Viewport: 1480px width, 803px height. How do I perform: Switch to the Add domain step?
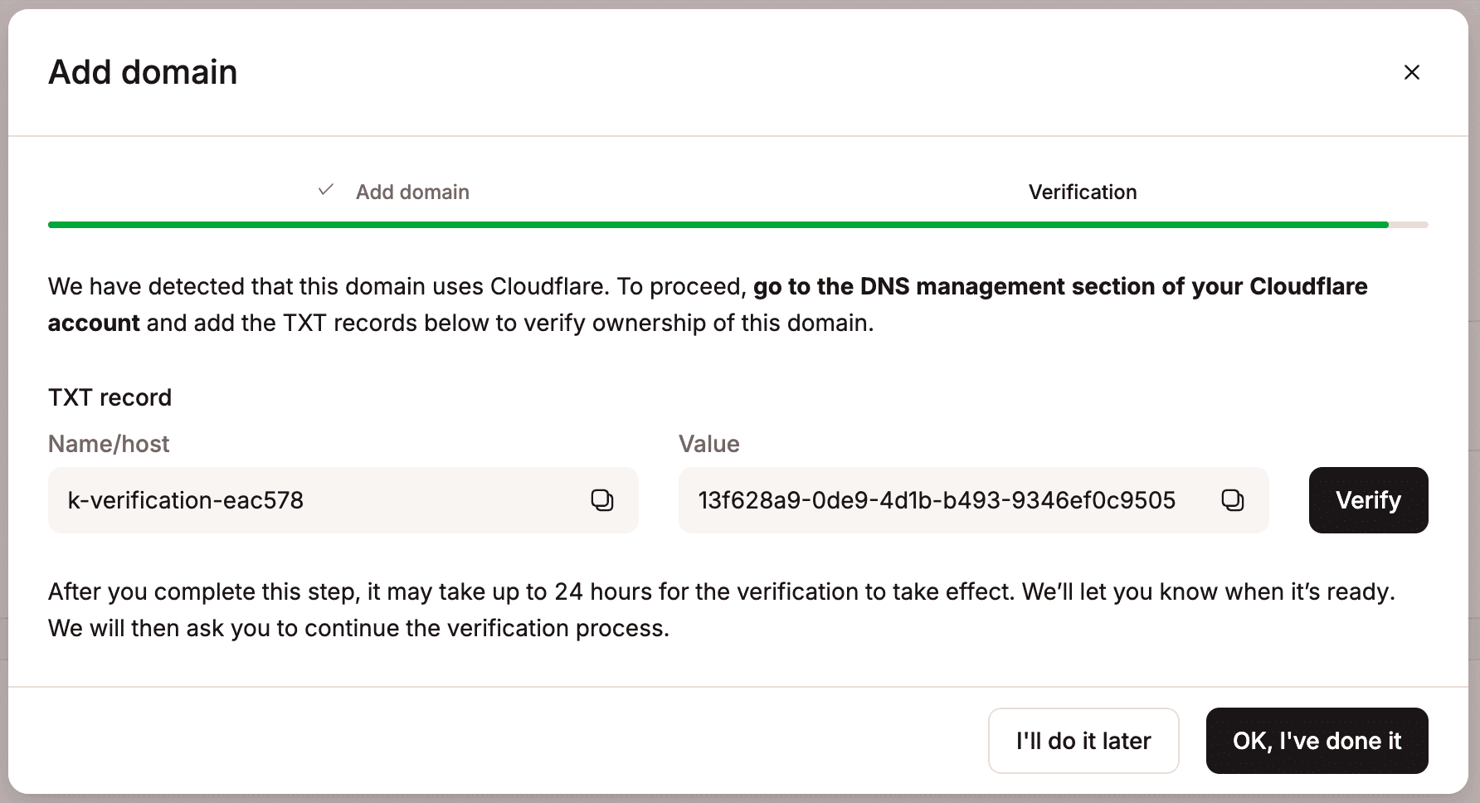412,192
